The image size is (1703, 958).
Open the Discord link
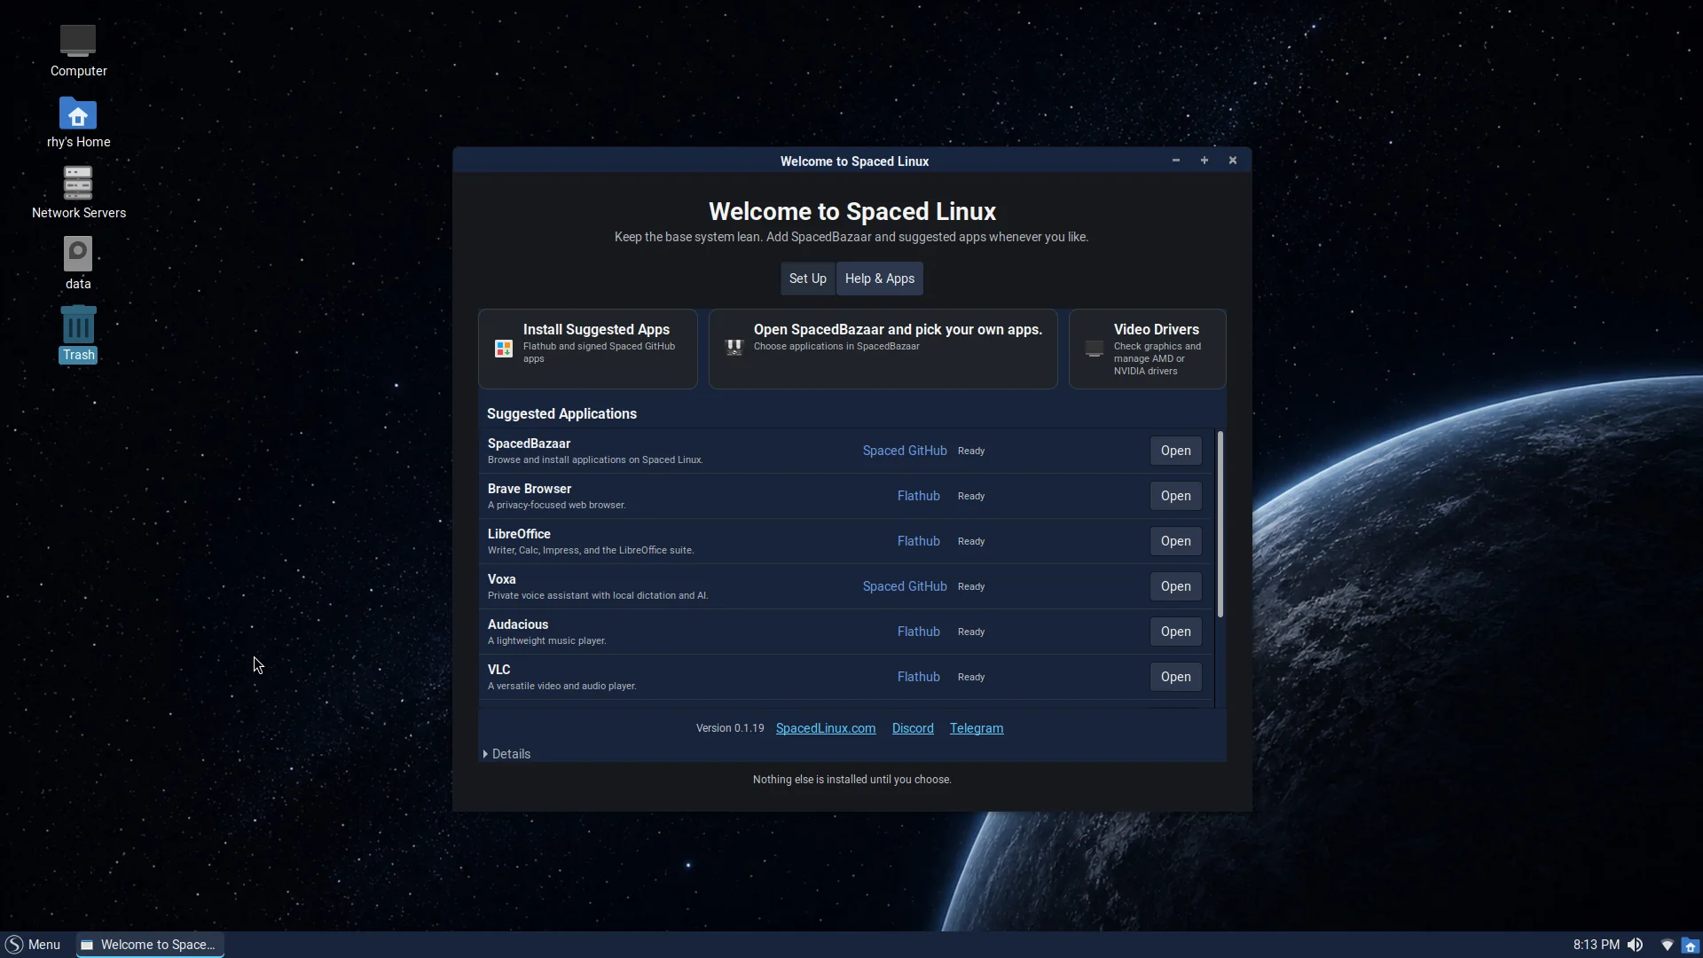point(913,728)
